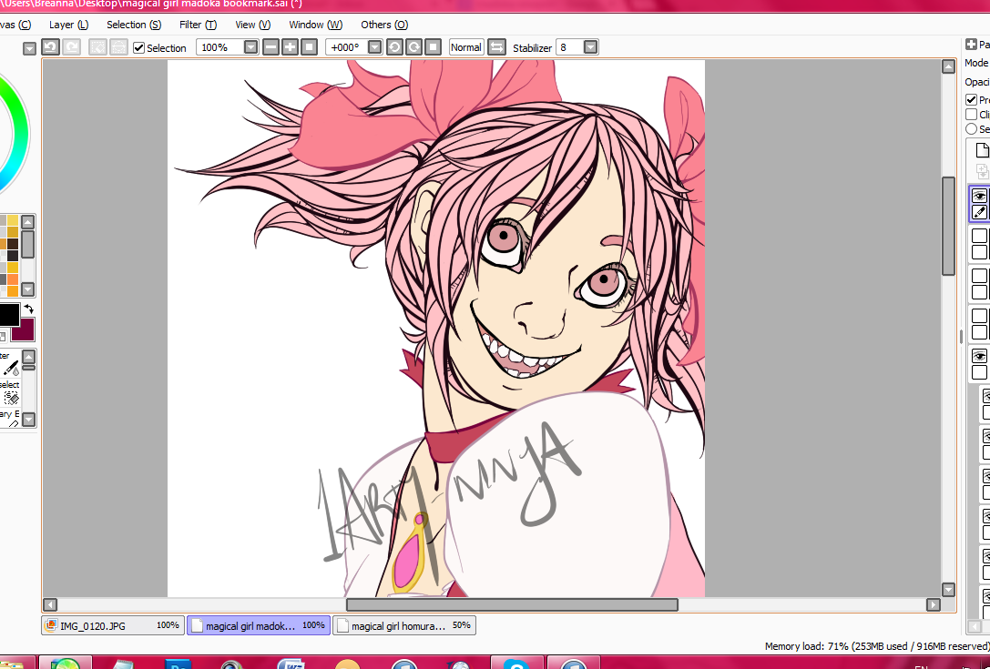Pick the dark magenta background color swatch
990x669 pixels.
pyautogui.click(x=25, y=330)
